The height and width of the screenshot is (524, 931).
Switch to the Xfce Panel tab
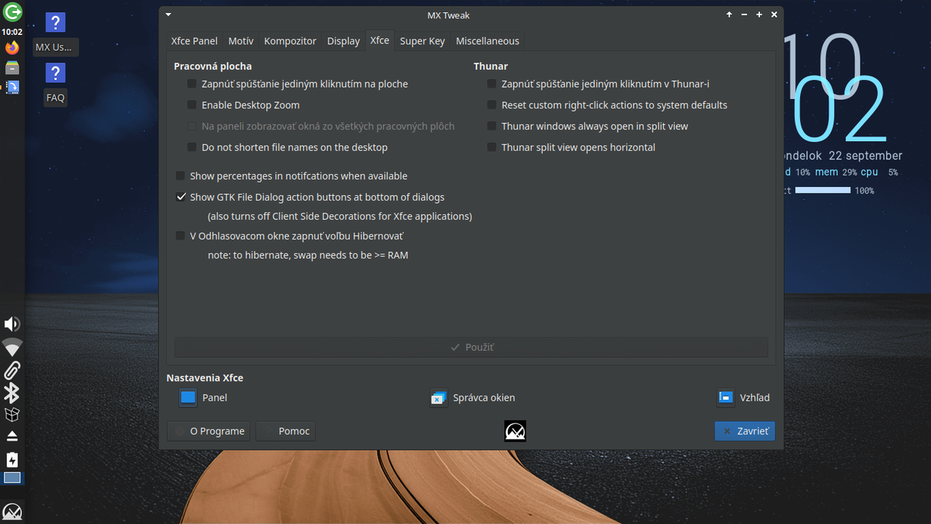194,41
